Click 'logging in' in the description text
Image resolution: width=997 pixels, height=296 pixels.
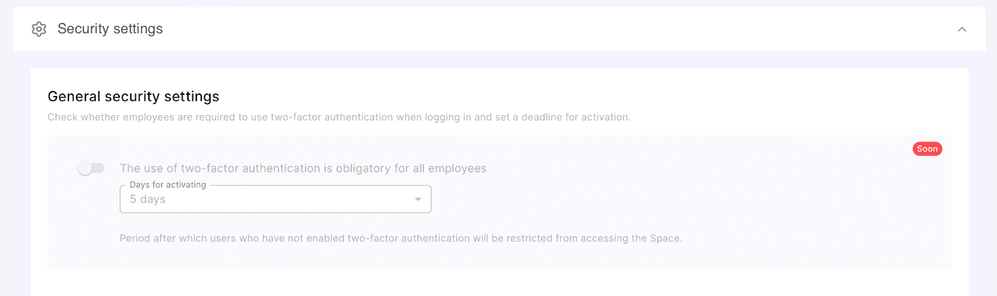click(x=447, y=117)
